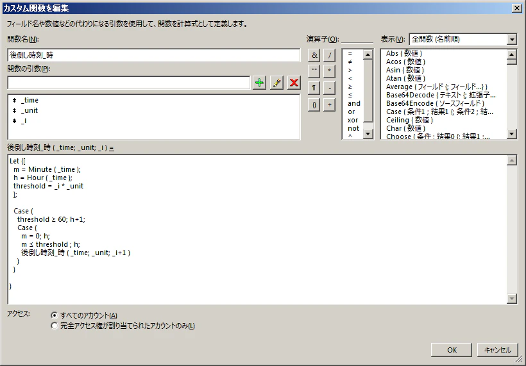The width and height of the screenshot is (526, 366).
Task: Insert the ampersand concatenation operator
Action: click(x=314, y=55)
